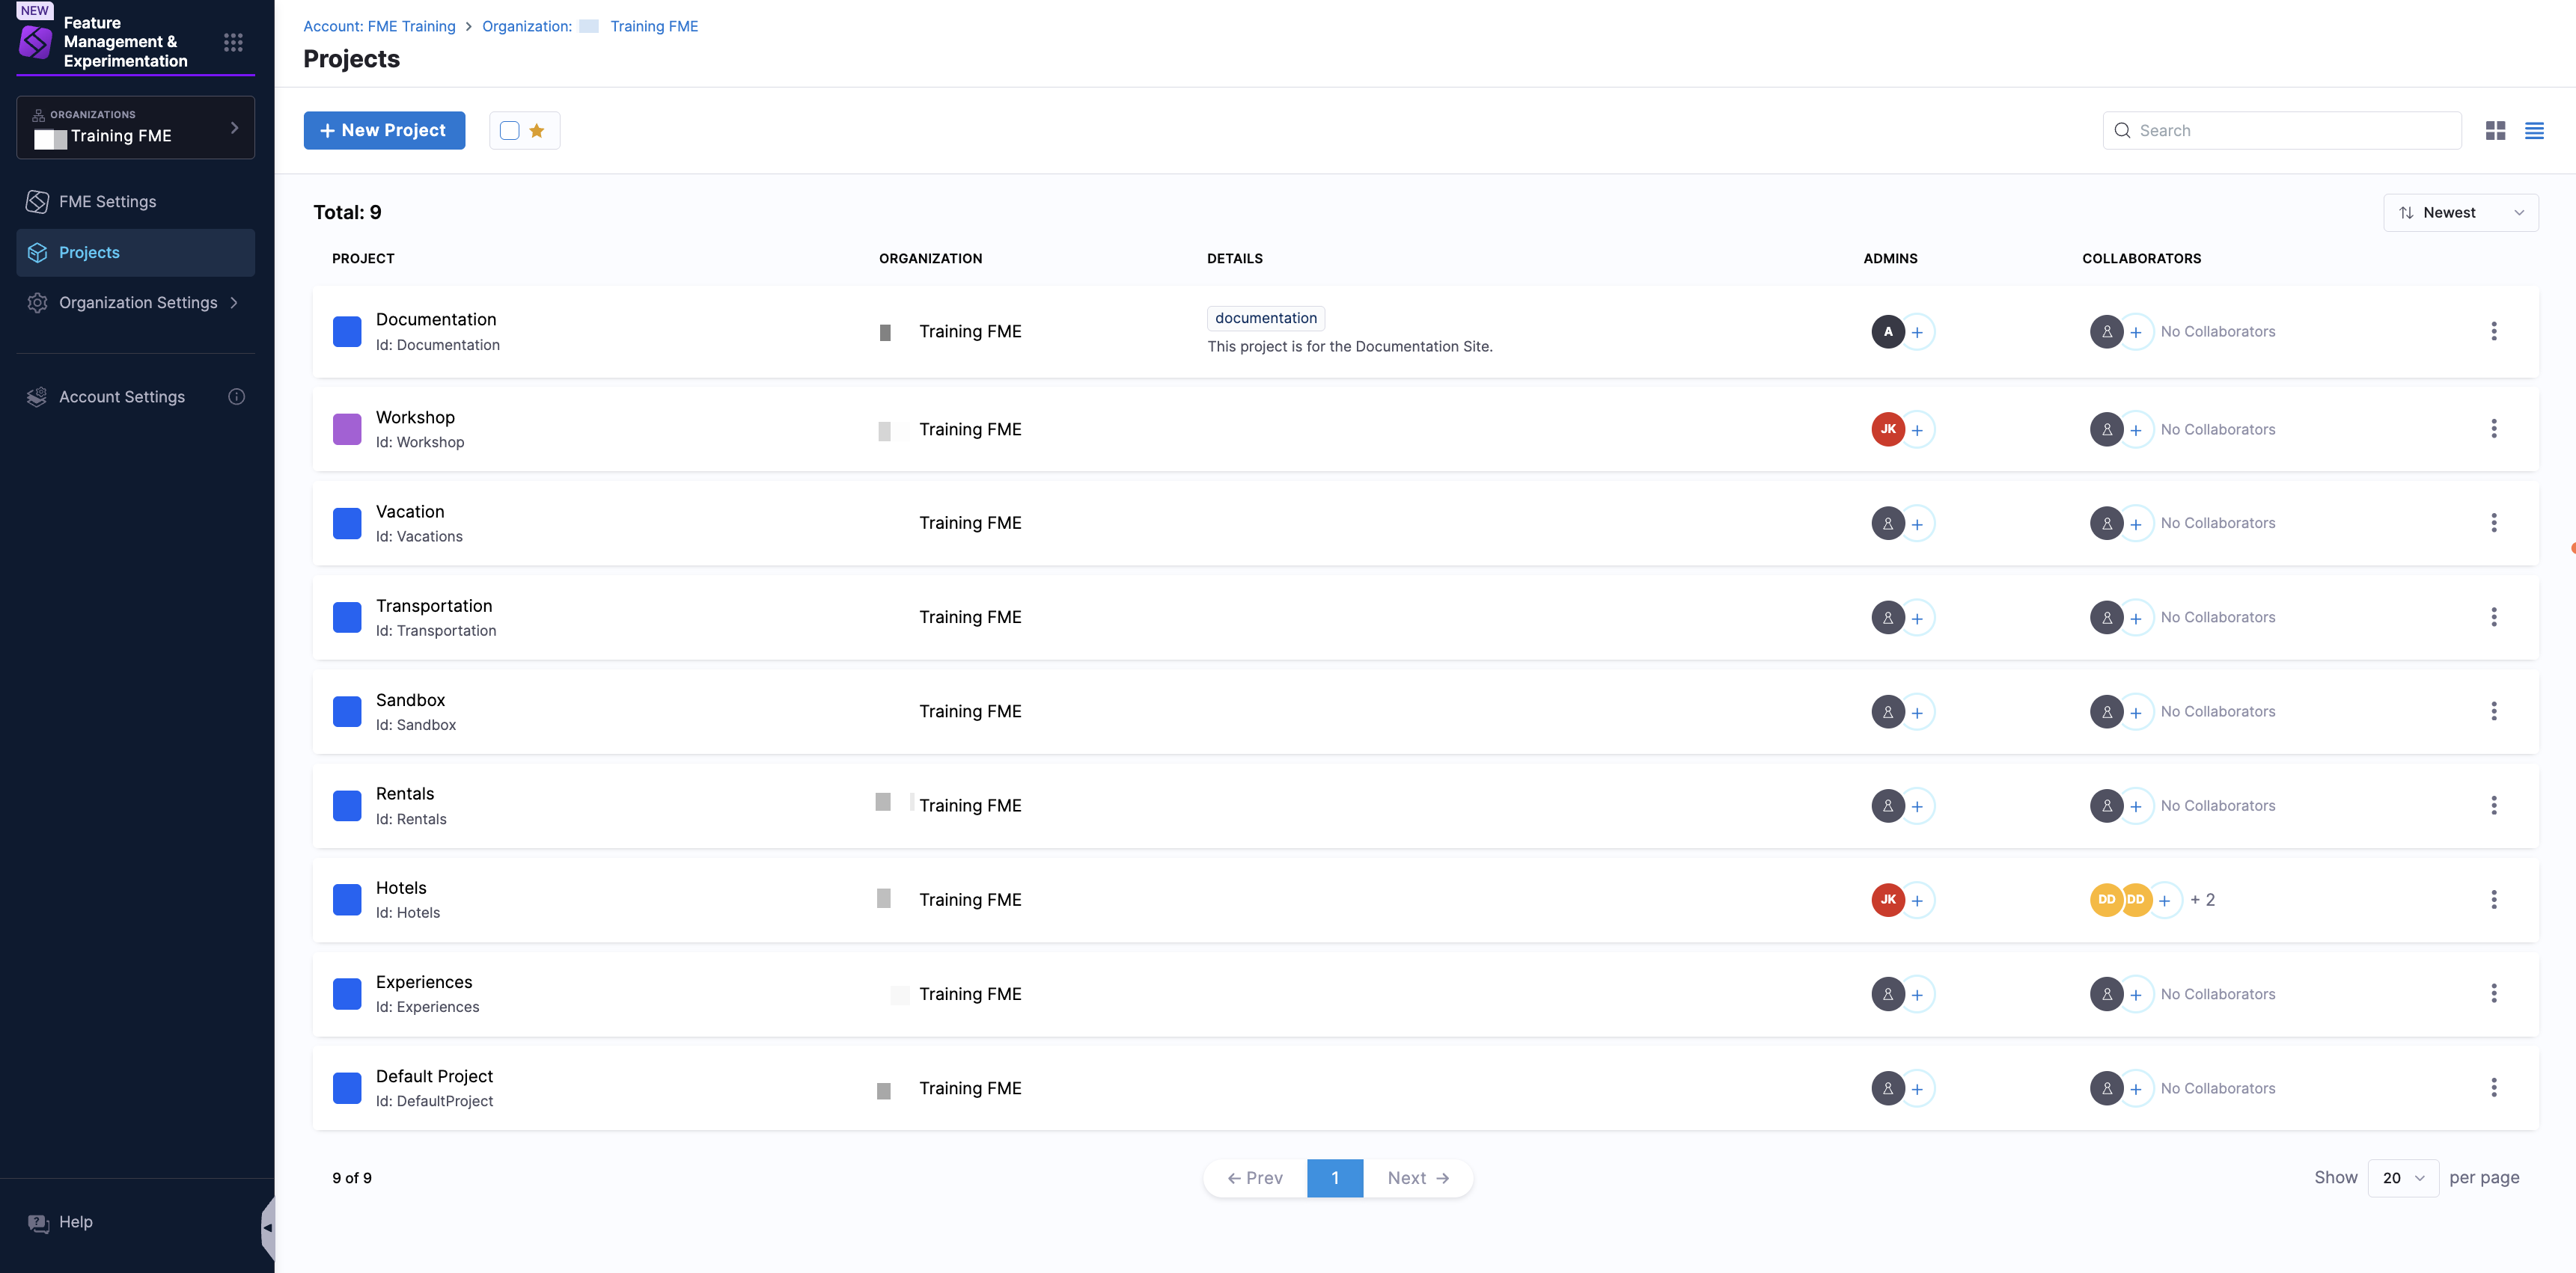Open options menu for Documentation project
The height and width of the screenshot is (1273, 2576).
point(2493,331)
